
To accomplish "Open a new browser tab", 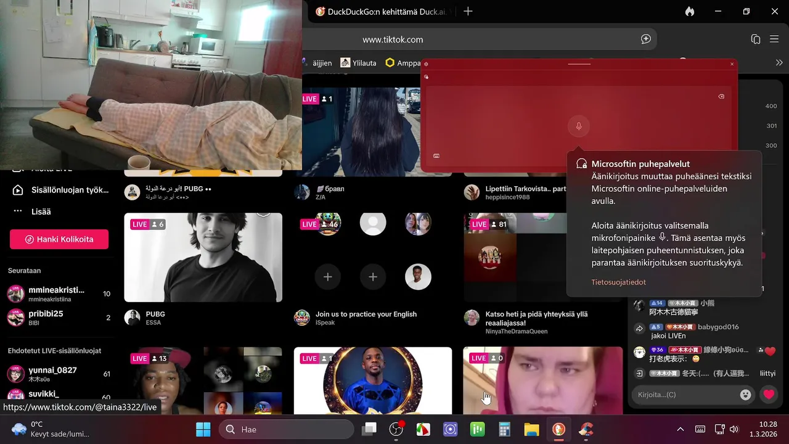I will [468, 11].
